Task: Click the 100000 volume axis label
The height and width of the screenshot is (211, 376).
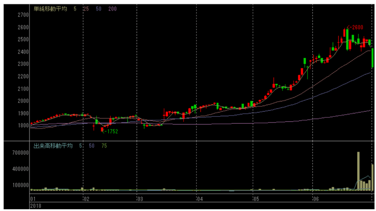Action: [x=21, y=185]
